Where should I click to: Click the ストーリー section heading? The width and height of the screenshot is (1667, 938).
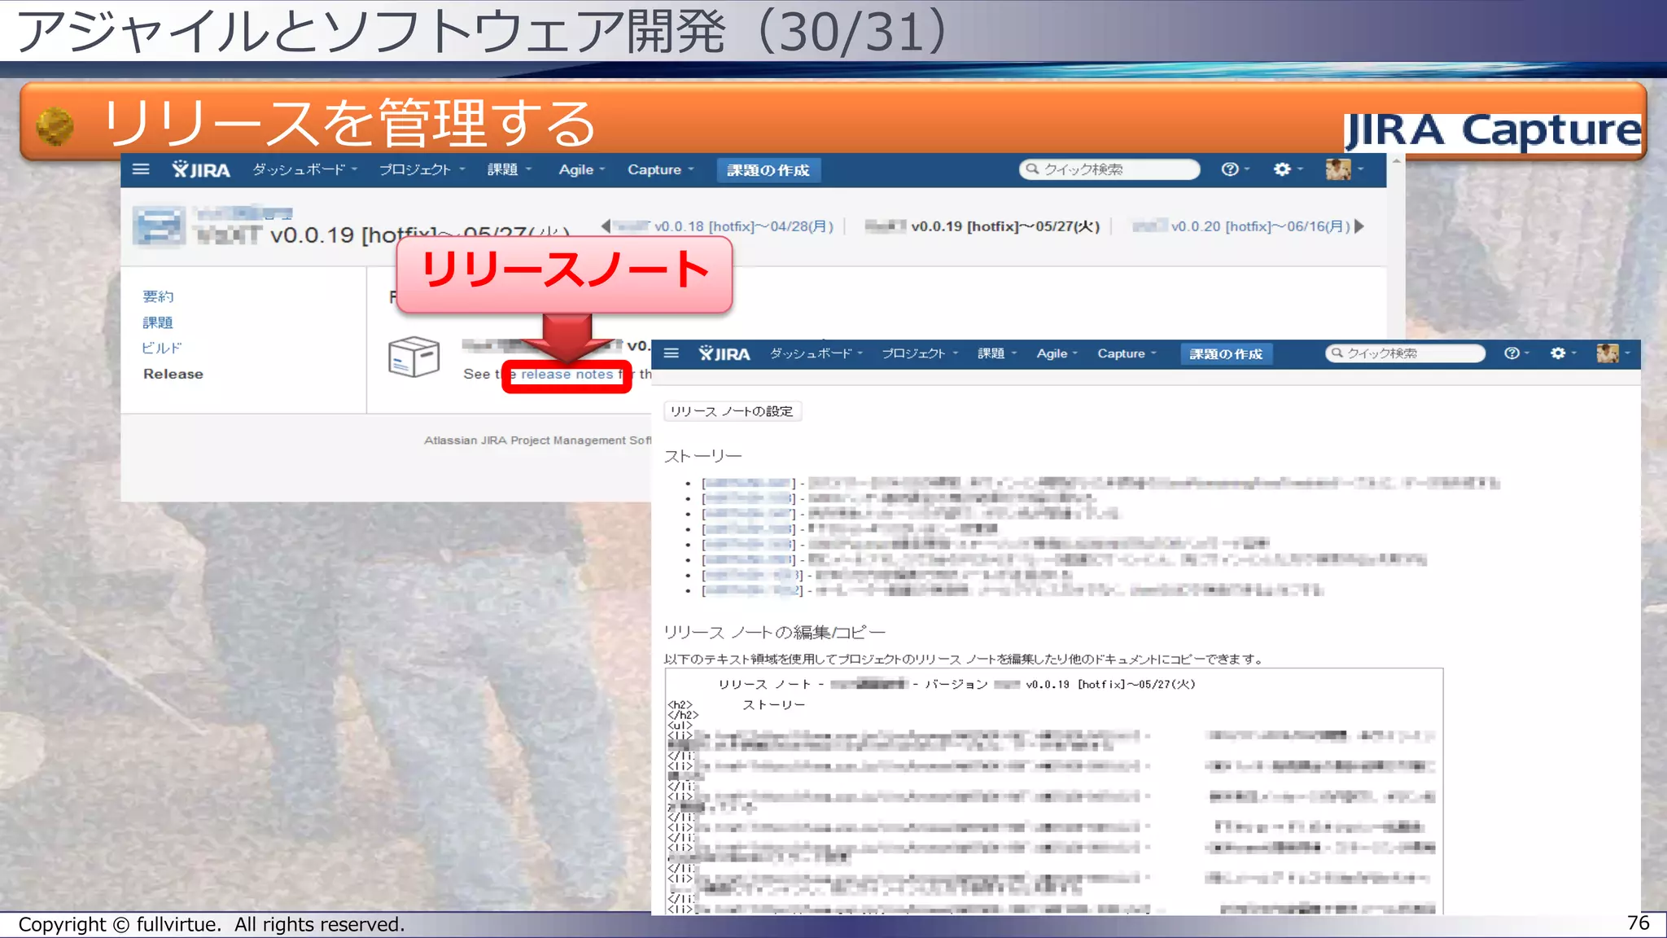(702, 456)
